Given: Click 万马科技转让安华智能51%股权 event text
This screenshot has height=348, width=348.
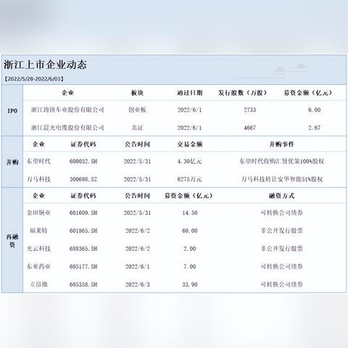Looking at the screenshot, I should tap(281, 179).
